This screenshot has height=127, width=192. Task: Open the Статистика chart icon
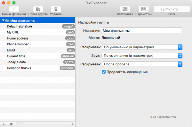[125, 9]
